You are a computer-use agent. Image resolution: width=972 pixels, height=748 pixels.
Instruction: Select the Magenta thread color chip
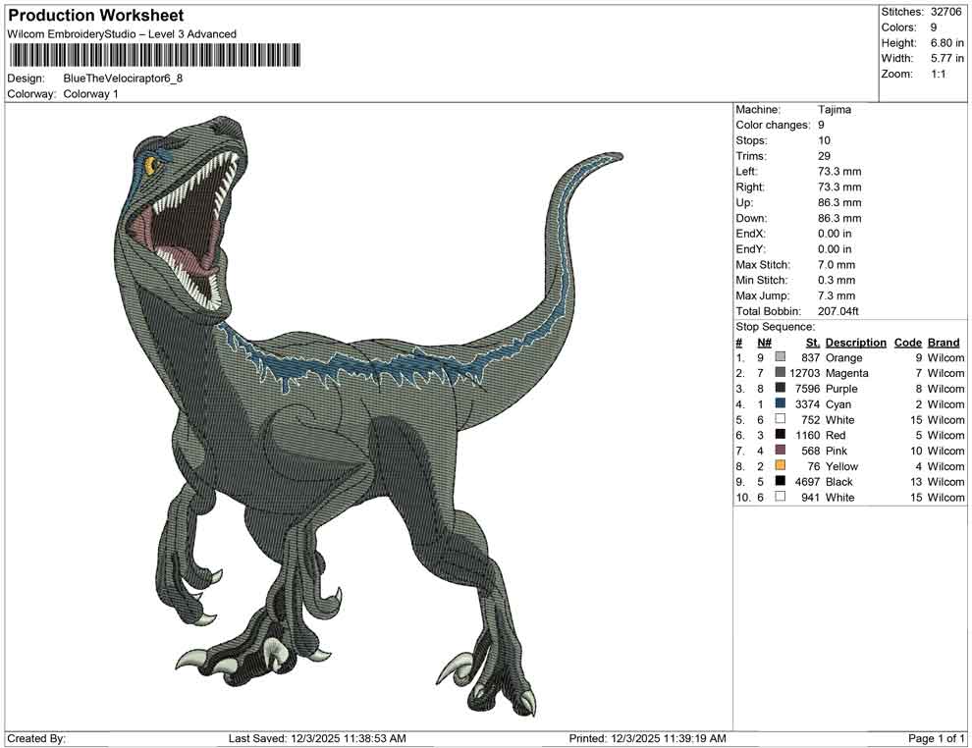click(x=781, y=373)
